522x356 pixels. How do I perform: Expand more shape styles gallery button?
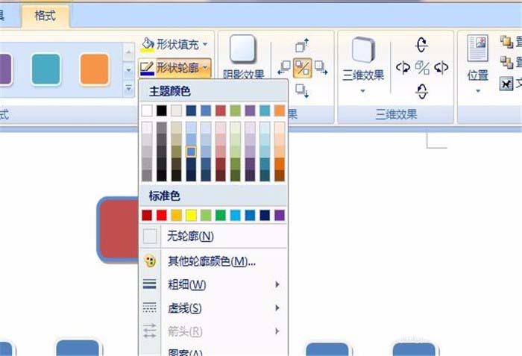pyautogui.click(x=128, y=89)
